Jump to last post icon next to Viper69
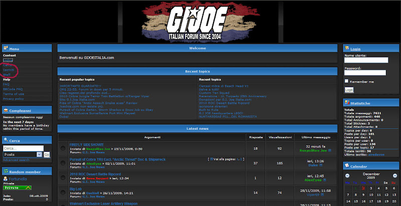 (321, 194)
